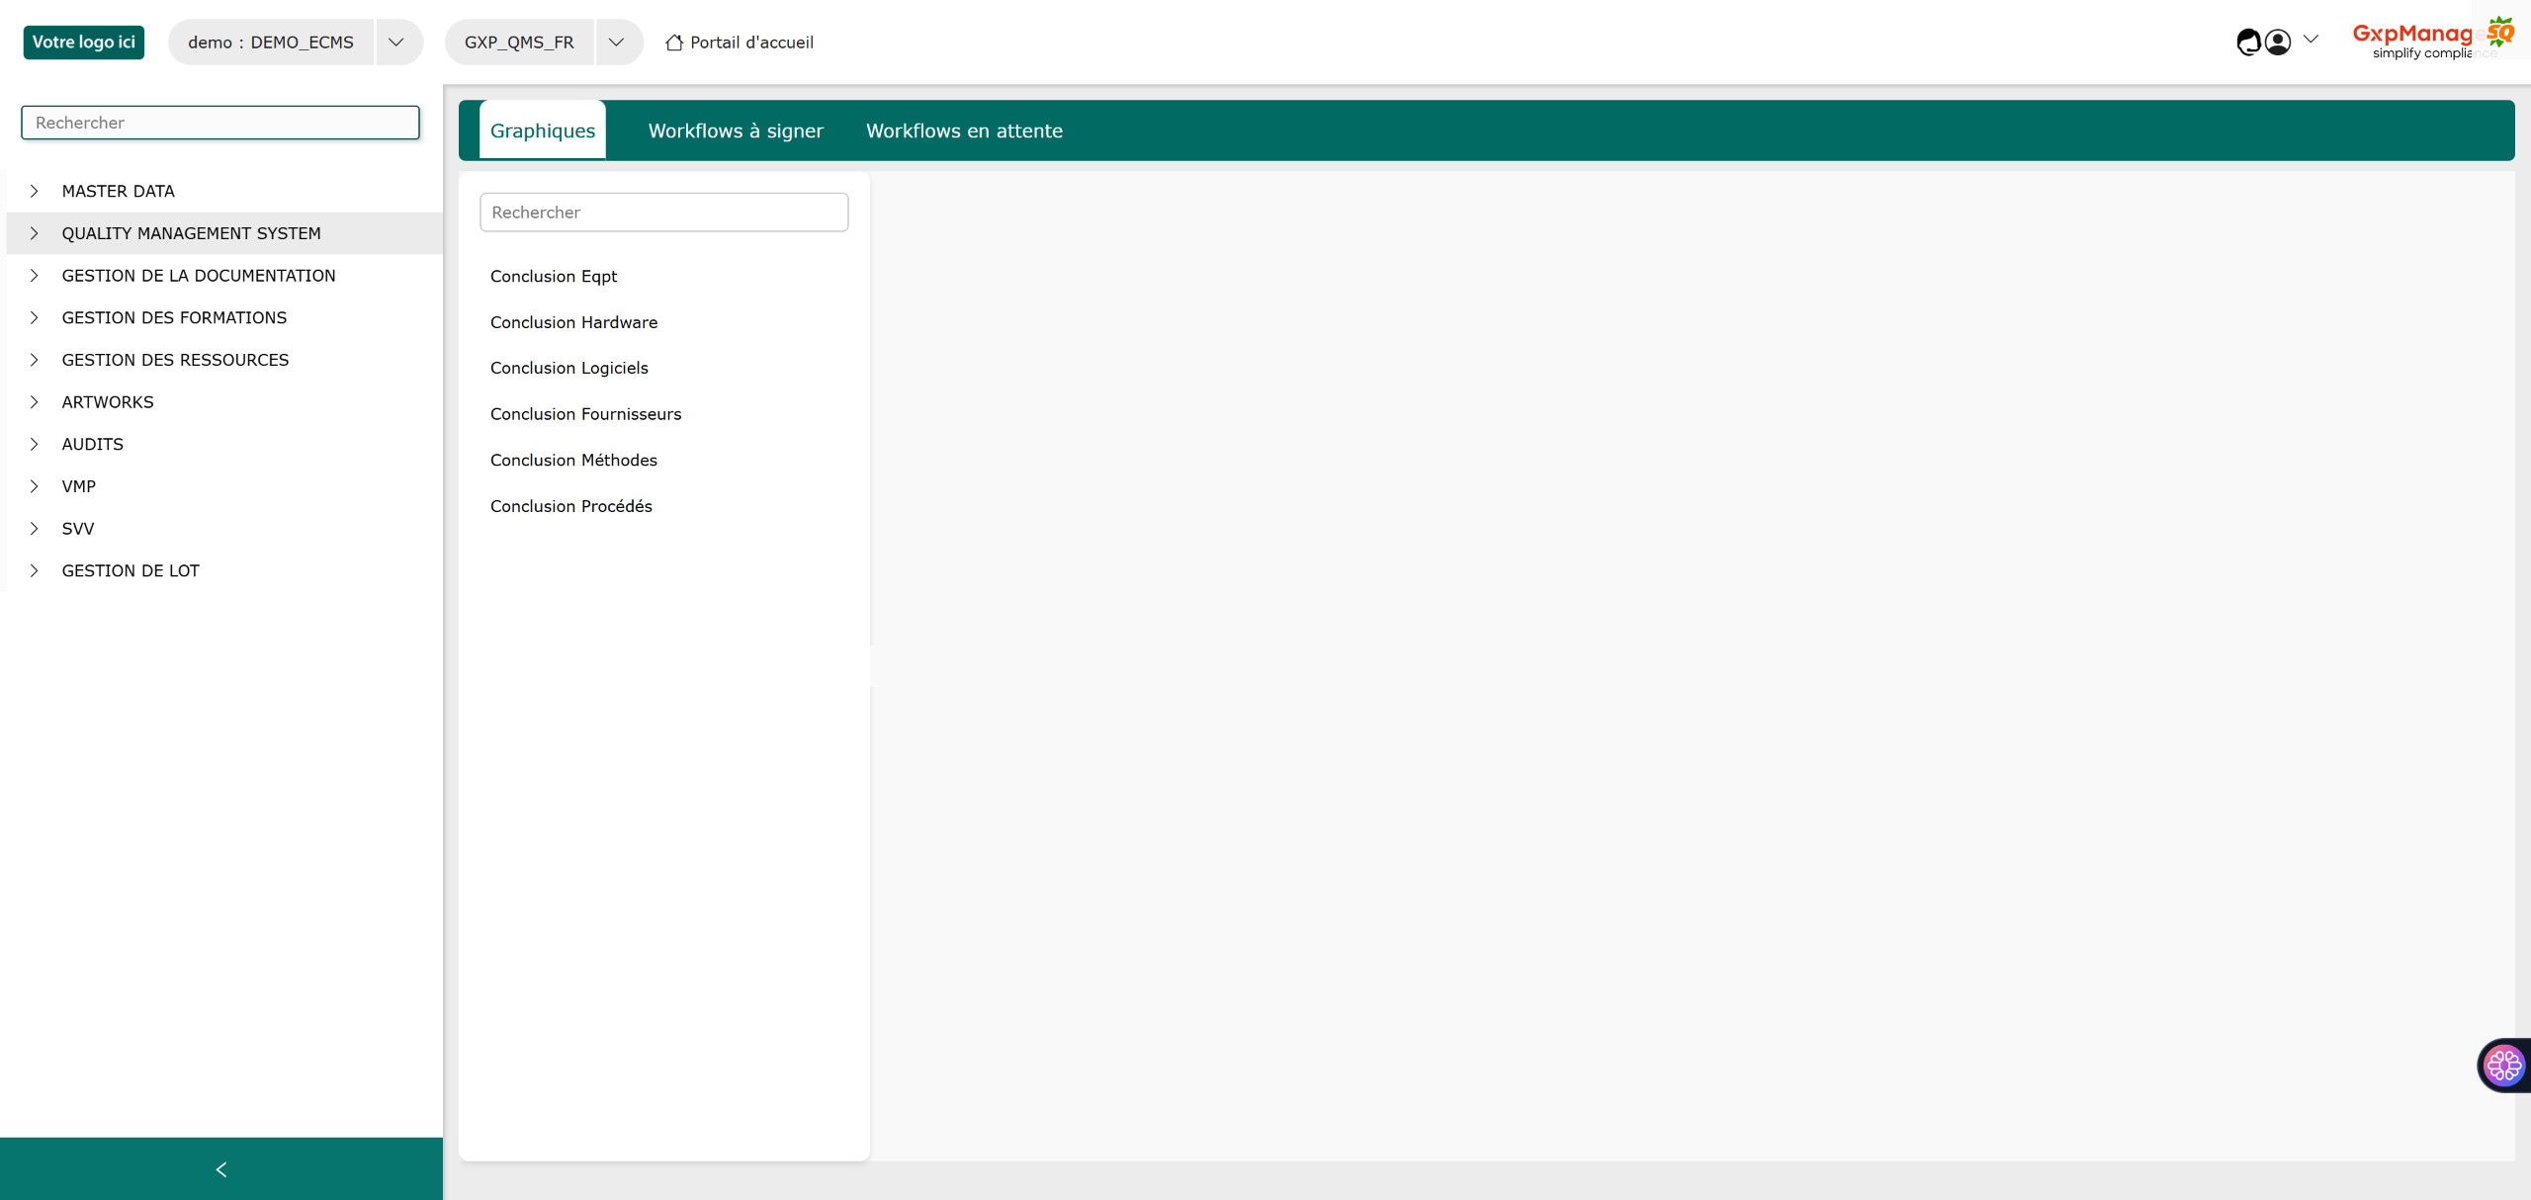The height and width of the screenshot is (1200, 2531).
Task: Click the home icon beside Portail d'accueil
Action: tap(674, 43)
